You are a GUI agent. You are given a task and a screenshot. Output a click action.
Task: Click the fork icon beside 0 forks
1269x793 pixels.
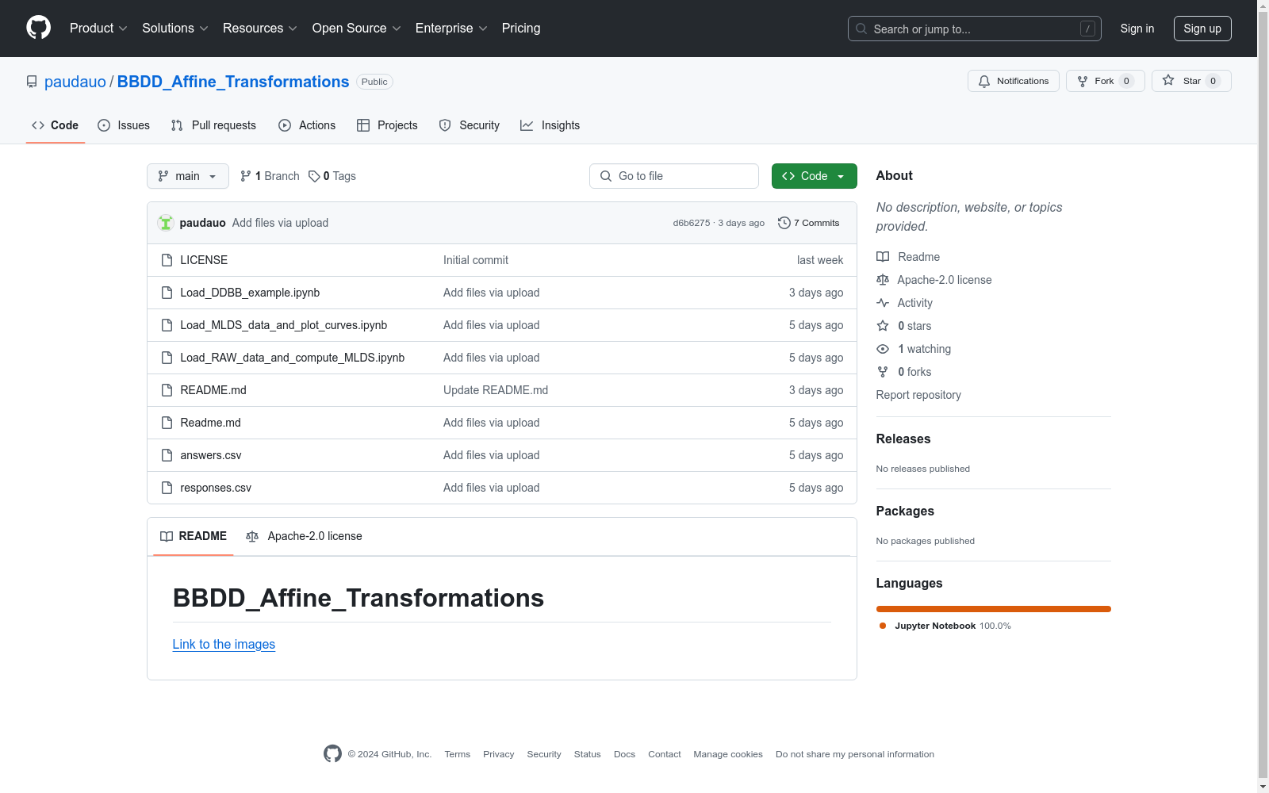[x=883, y=372]
